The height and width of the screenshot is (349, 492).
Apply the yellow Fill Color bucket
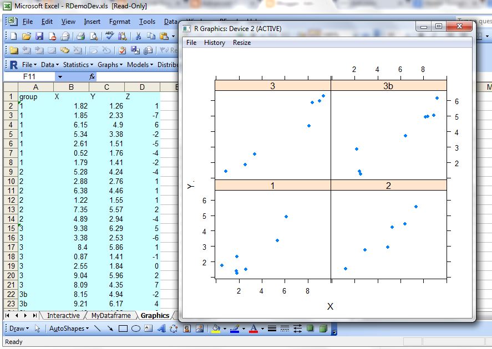pyautogui.click(x=216, y=329)
